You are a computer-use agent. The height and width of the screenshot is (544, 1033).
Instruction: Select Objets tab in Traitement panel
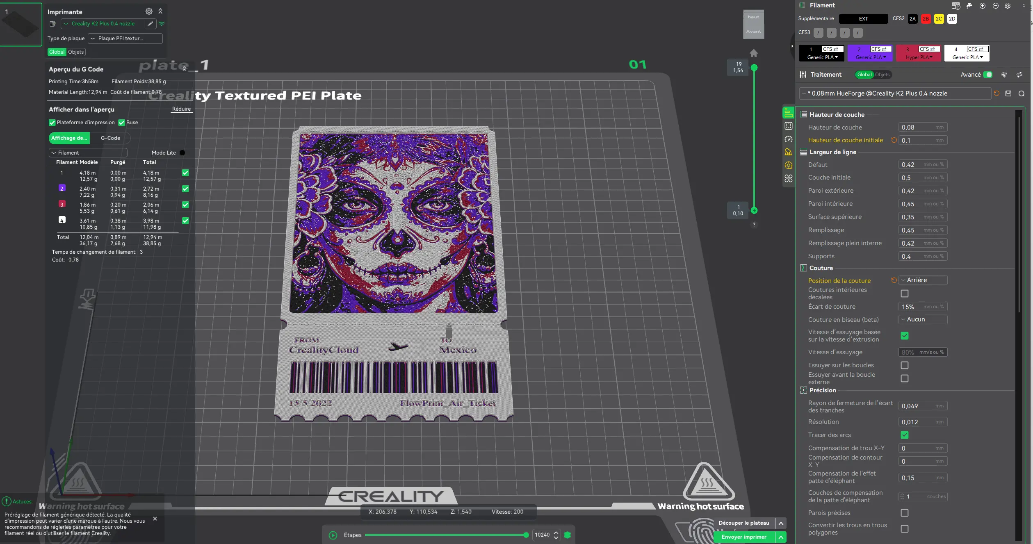(882, 75)
